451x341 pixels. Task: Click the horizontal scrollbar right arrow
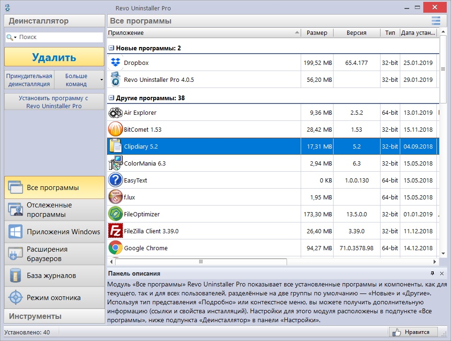[435, 262]
